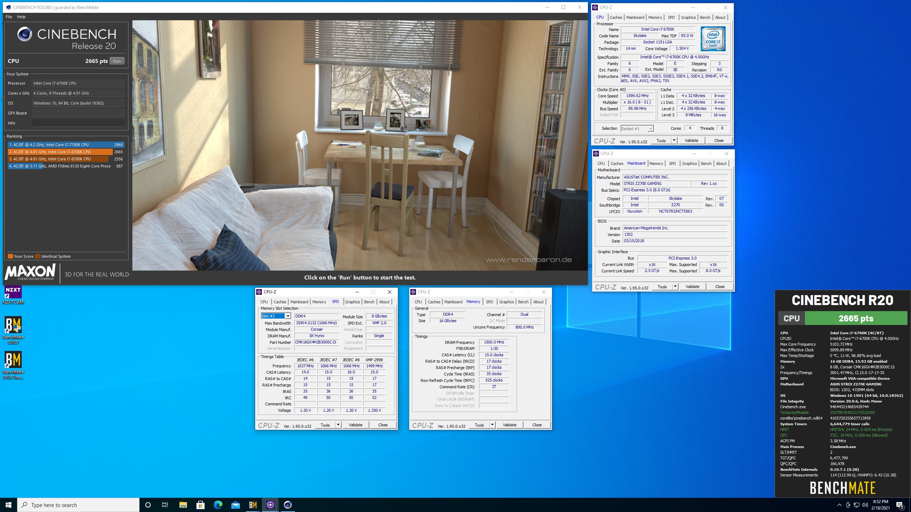
Task: Open Microsoft Store from the taskbar
Action: tap(200, 505)
